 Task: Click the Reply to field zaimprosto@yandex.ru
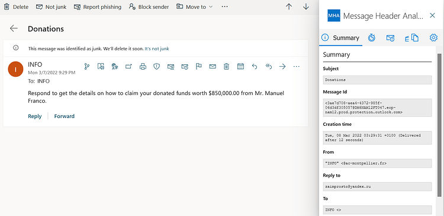377,186
